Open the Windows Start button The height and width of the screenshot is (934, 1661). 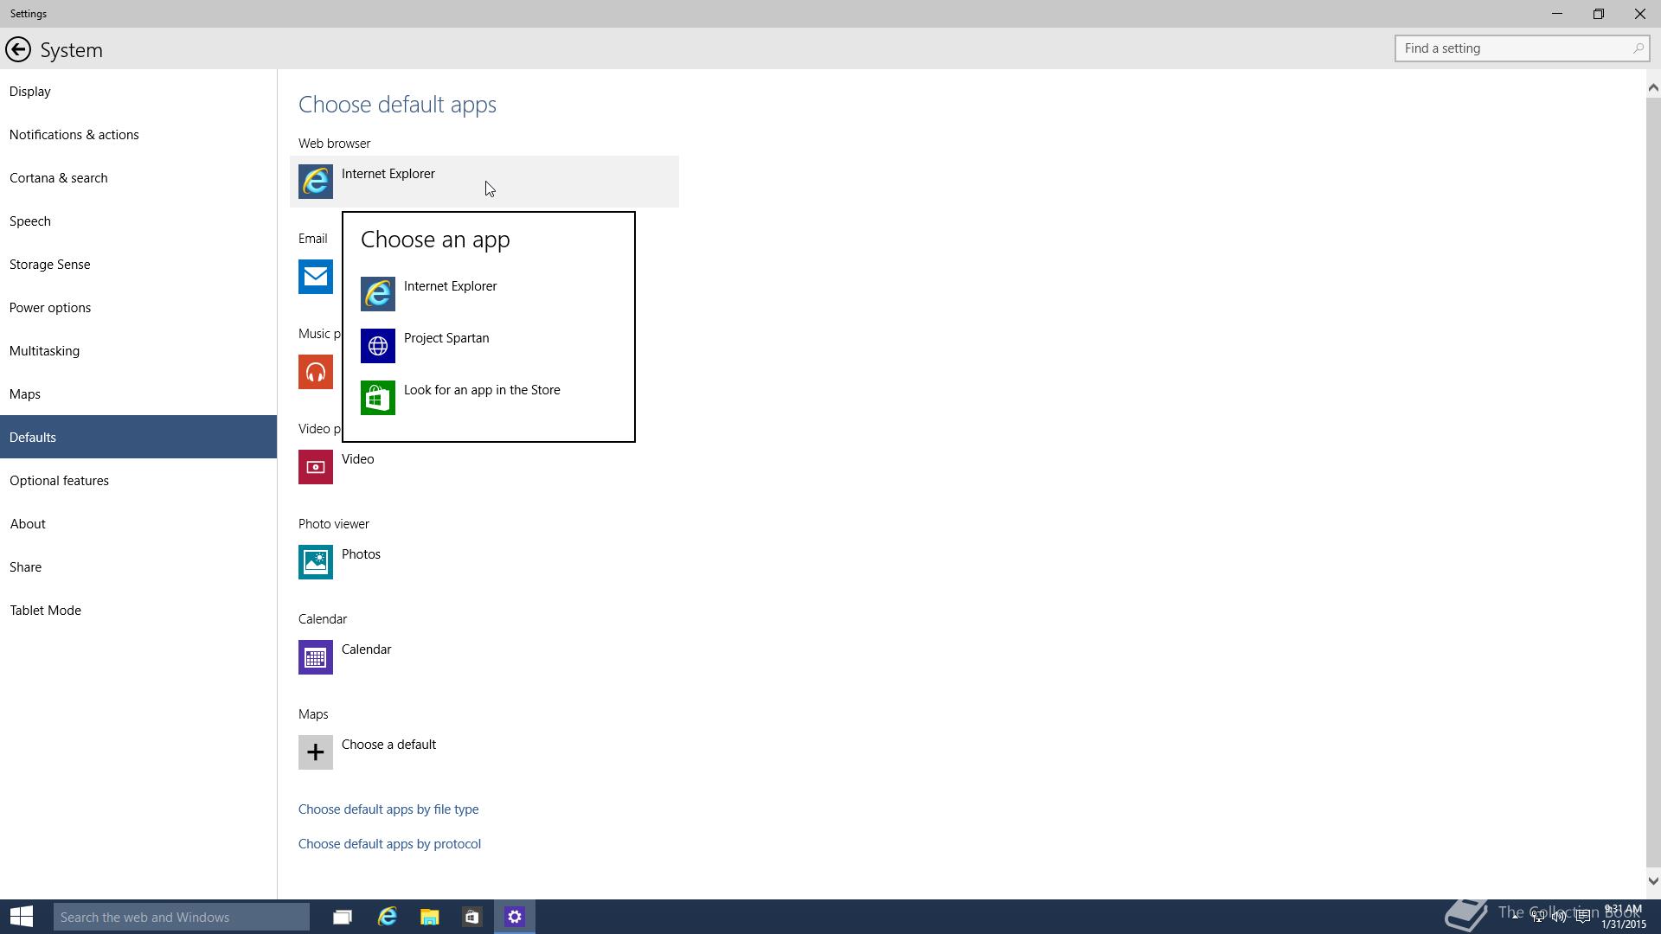pos(22,917)
